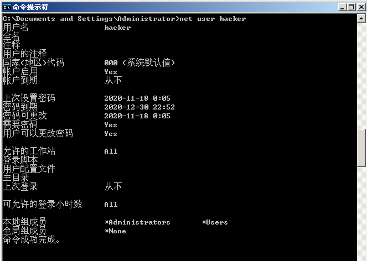Screen dimensions: 367x261
Task: Click the 允许的工作站 label
Action: coord(29,151)
